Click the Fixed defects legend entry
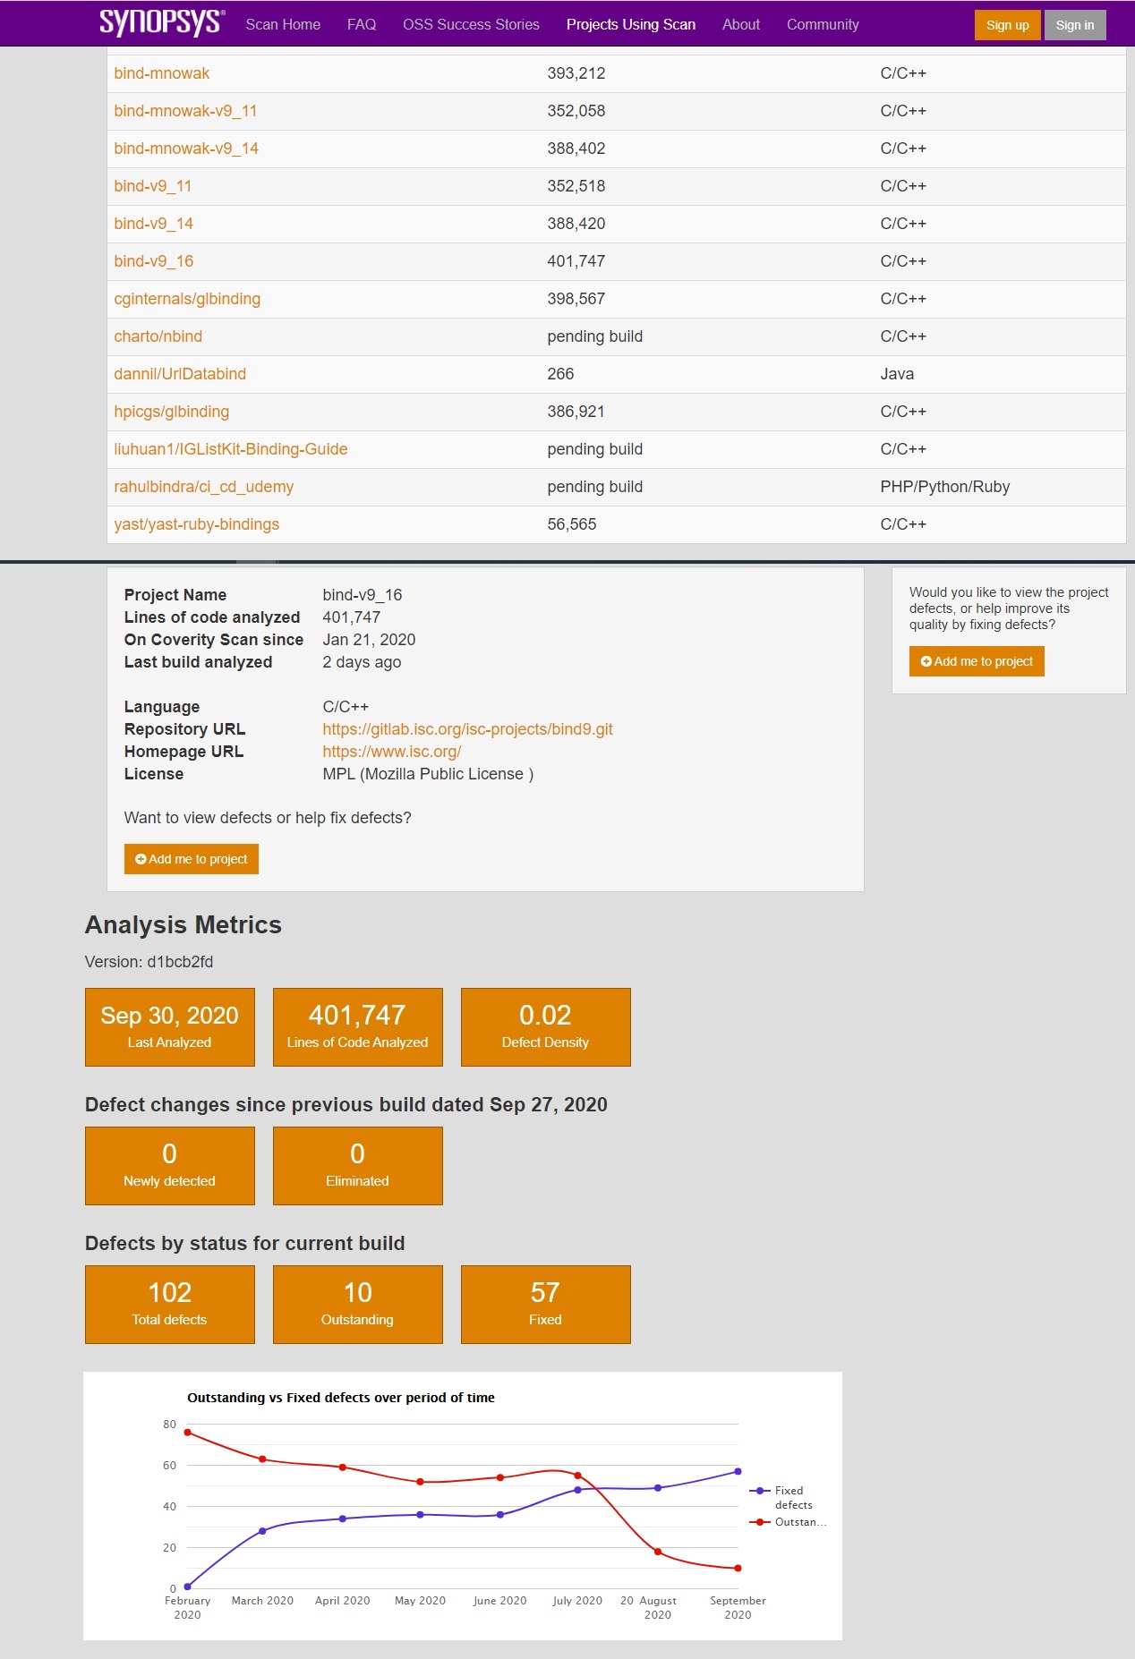The height and width of the screenshot is (1659, 1135). click(x=781, y=1497)
